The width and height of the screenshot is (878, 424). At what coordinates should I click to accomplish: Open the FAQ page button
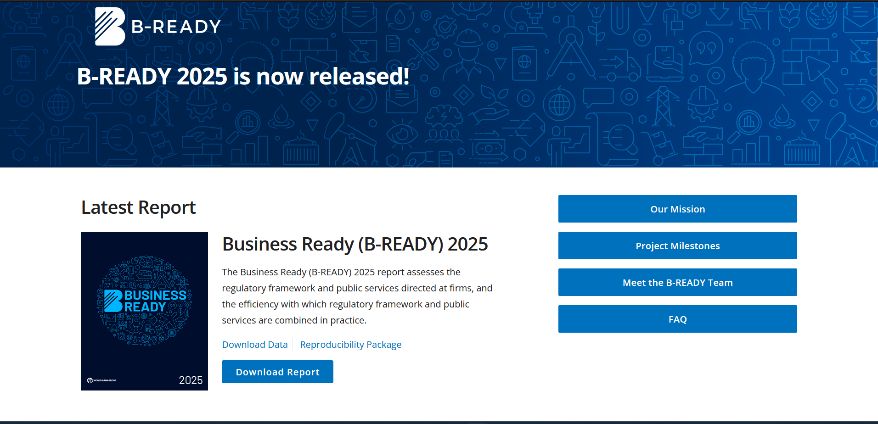(677, 319)
